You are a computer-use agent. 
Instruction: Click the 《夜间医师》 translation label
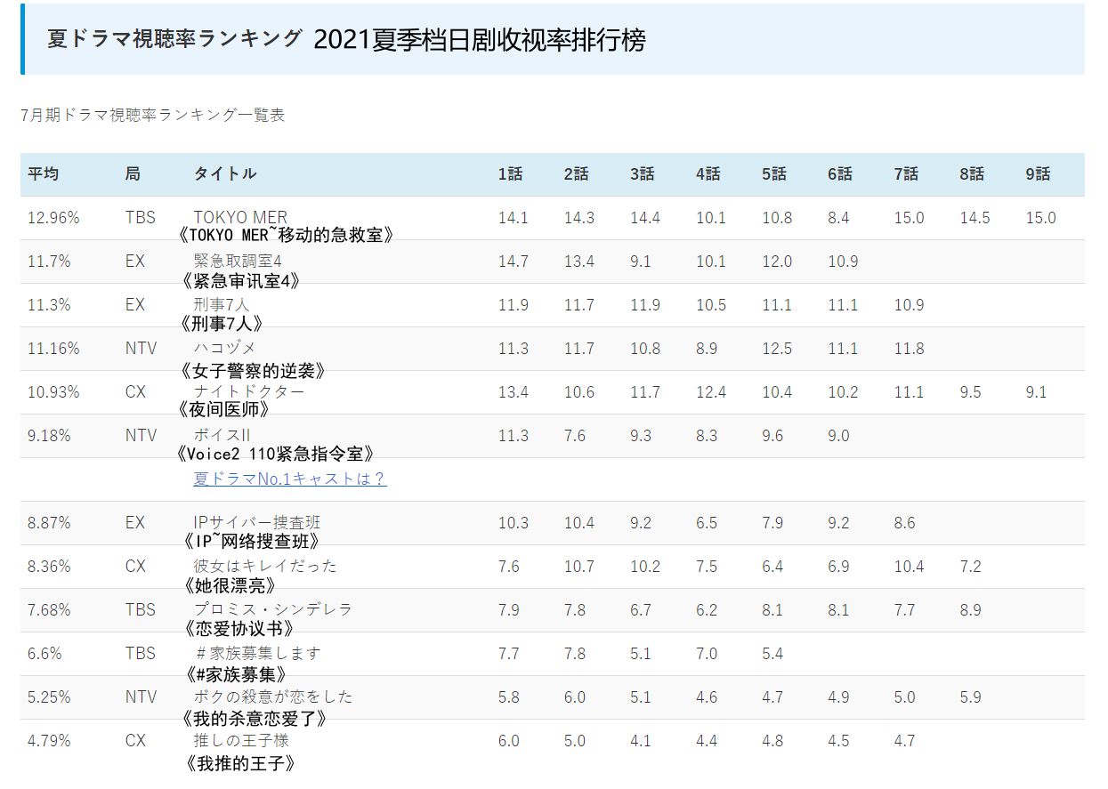pos(223,410)
